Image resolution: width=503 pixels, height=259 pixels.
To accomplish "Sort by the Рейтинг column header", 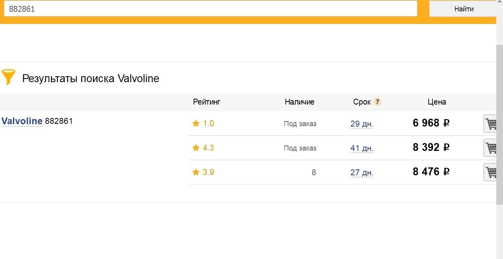I will [207, 102].
